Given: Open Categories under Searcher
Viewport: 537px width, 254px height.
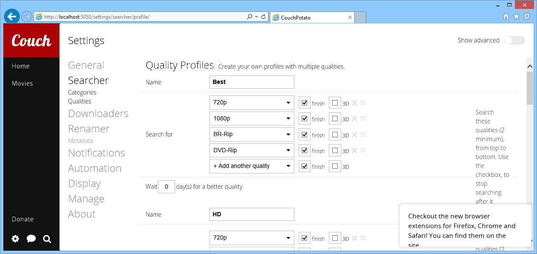Looking at the screenshot, I should [82, 92].
